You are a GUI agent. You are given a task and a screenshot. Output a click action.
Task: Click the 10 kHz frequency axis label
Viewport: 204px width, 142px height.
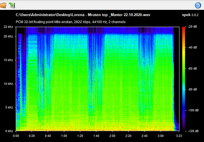pos(8,84)
